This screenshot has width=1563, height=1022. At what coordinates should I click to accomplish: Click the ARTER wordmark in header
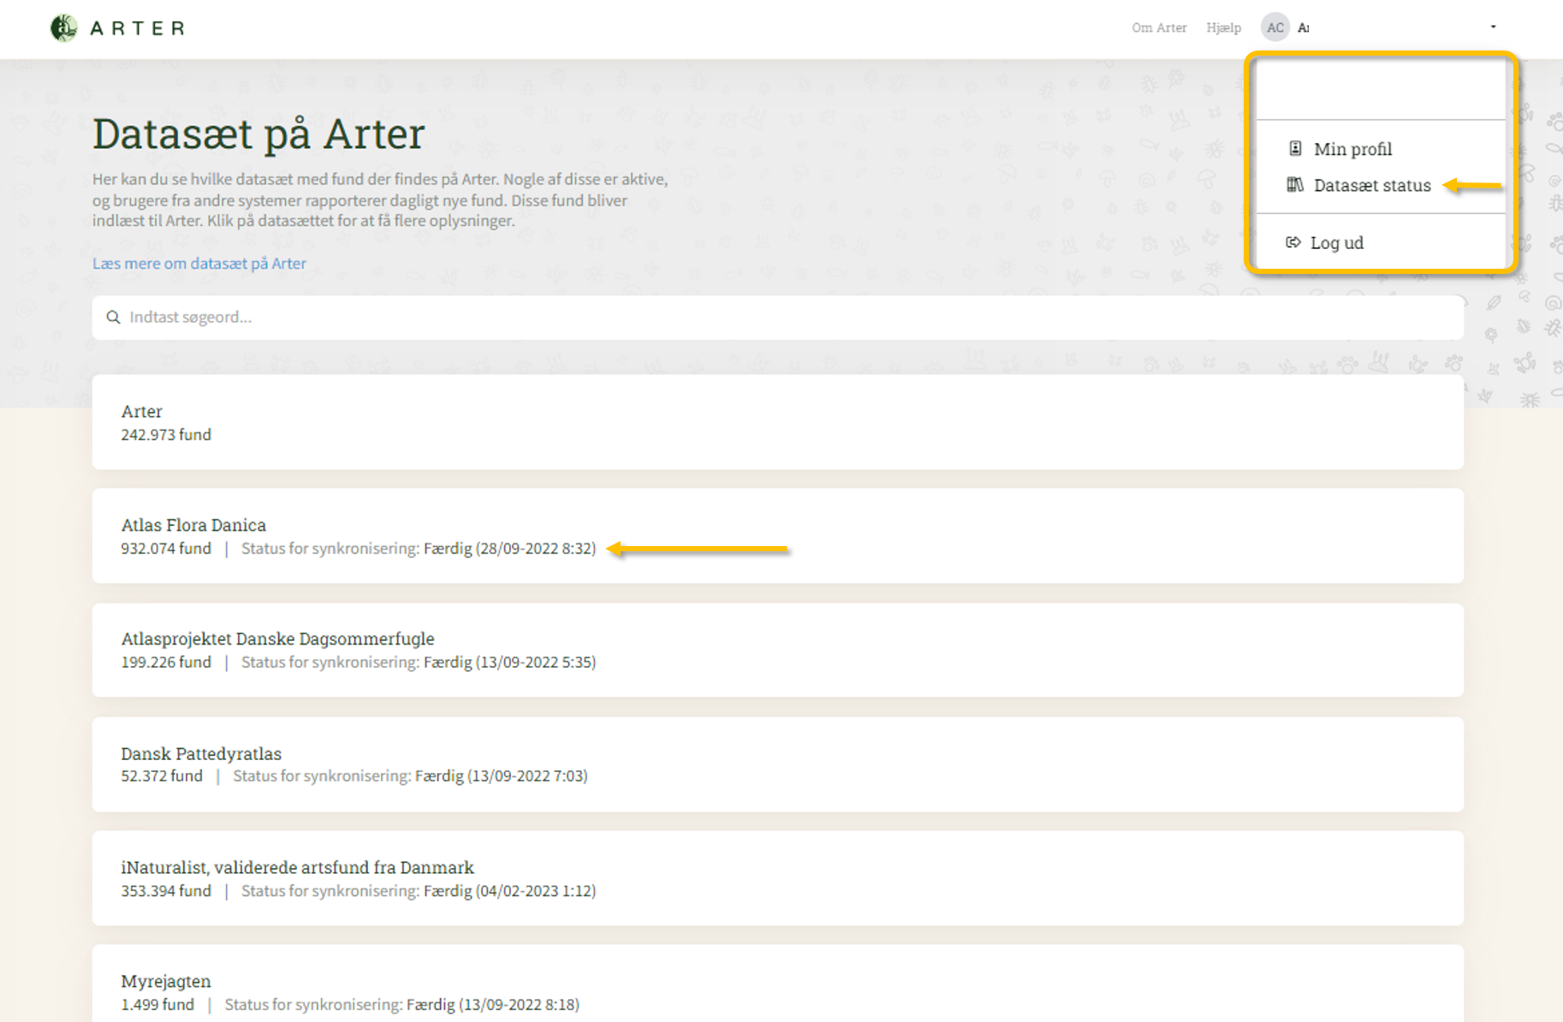click(x=137, y=28)
